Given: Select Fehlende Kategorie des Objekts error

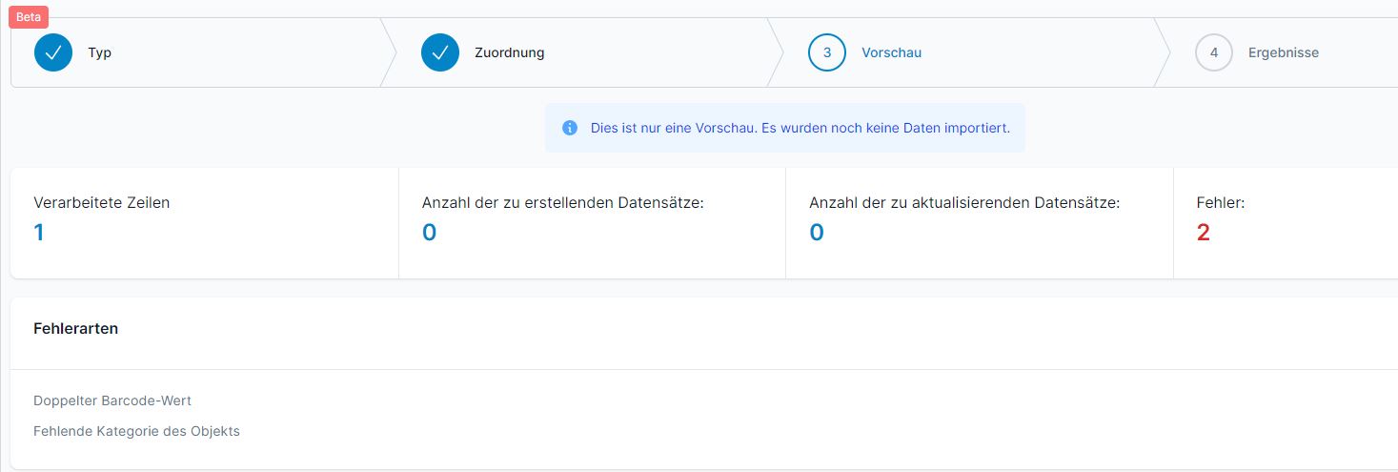Looking at the screenshot, I should pos(136,431).
